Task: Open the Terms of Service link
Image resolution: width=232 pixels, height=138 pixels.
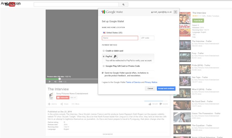Action: pyautogui.click(x=133, y=82)
